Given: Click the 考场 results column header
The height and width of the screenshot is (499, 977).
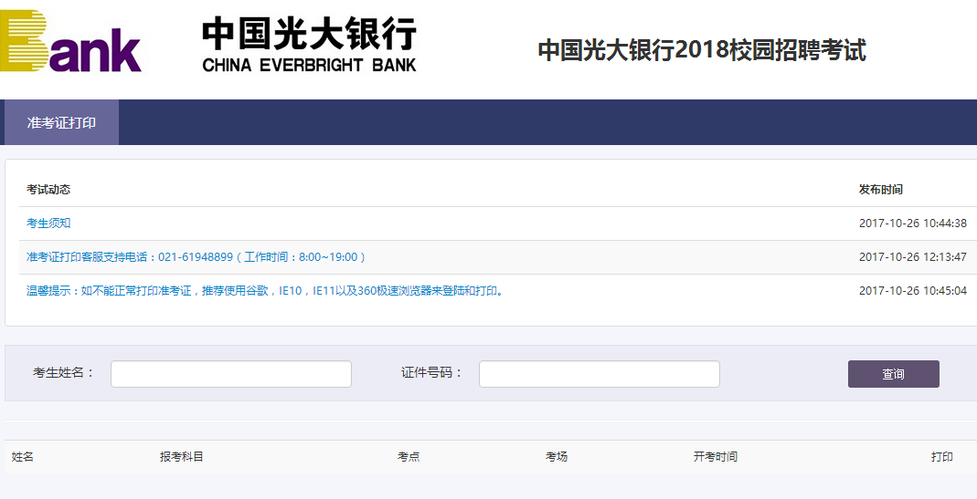Looking at the screenshot, I should pyautogui.click(x=557, y=457).
